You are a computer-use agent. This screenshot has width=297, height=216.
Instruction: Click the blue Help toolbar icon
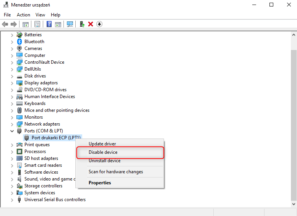(x=49, y=24)
